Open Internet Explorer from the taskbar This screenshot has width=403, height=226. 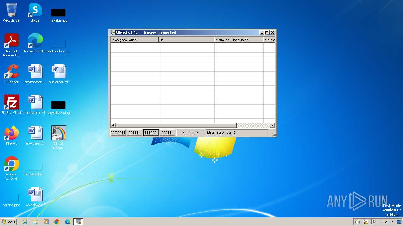pos(25,222)
